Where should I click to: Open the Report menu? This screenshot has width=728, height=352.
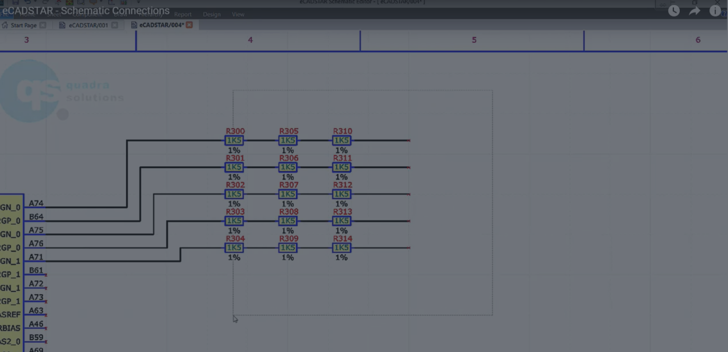[x=183, y=14]
